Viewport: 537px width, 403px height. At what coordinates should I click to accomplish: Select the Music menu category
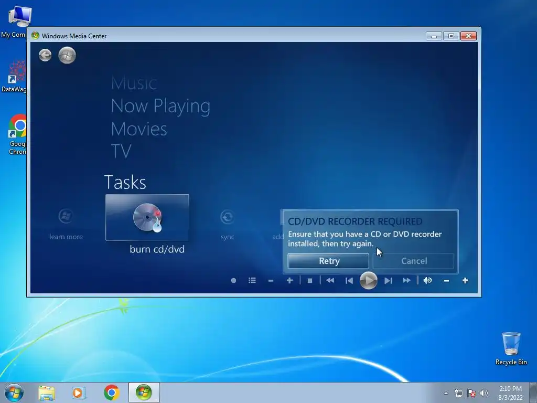134,83
